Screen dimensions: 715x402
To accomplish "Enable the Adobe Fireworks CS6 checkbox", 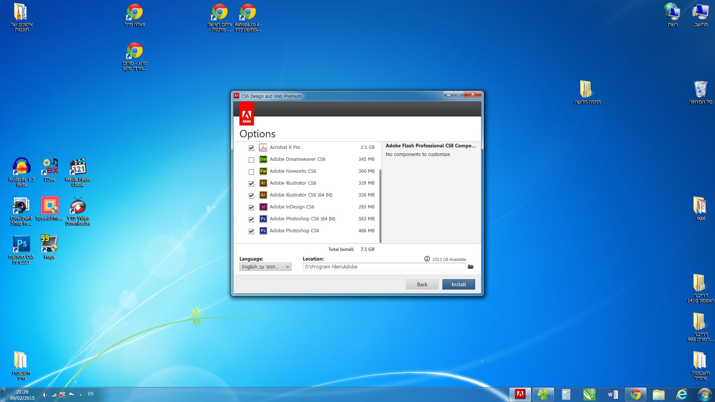I will coord(251,172).
